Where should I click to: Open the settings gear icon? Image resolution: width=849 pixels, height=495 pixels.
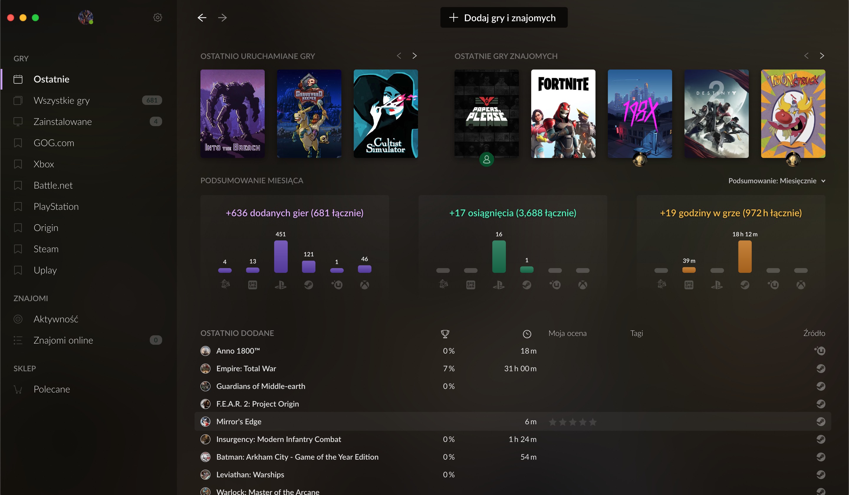(158, 17)
